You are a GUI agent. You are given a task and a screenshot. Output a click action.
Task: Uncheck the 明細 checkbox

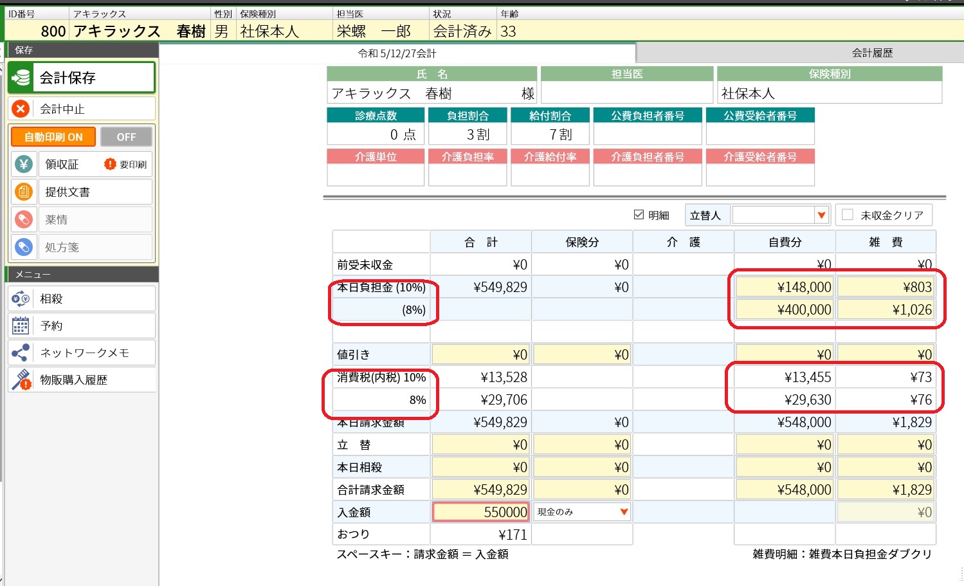639,215
